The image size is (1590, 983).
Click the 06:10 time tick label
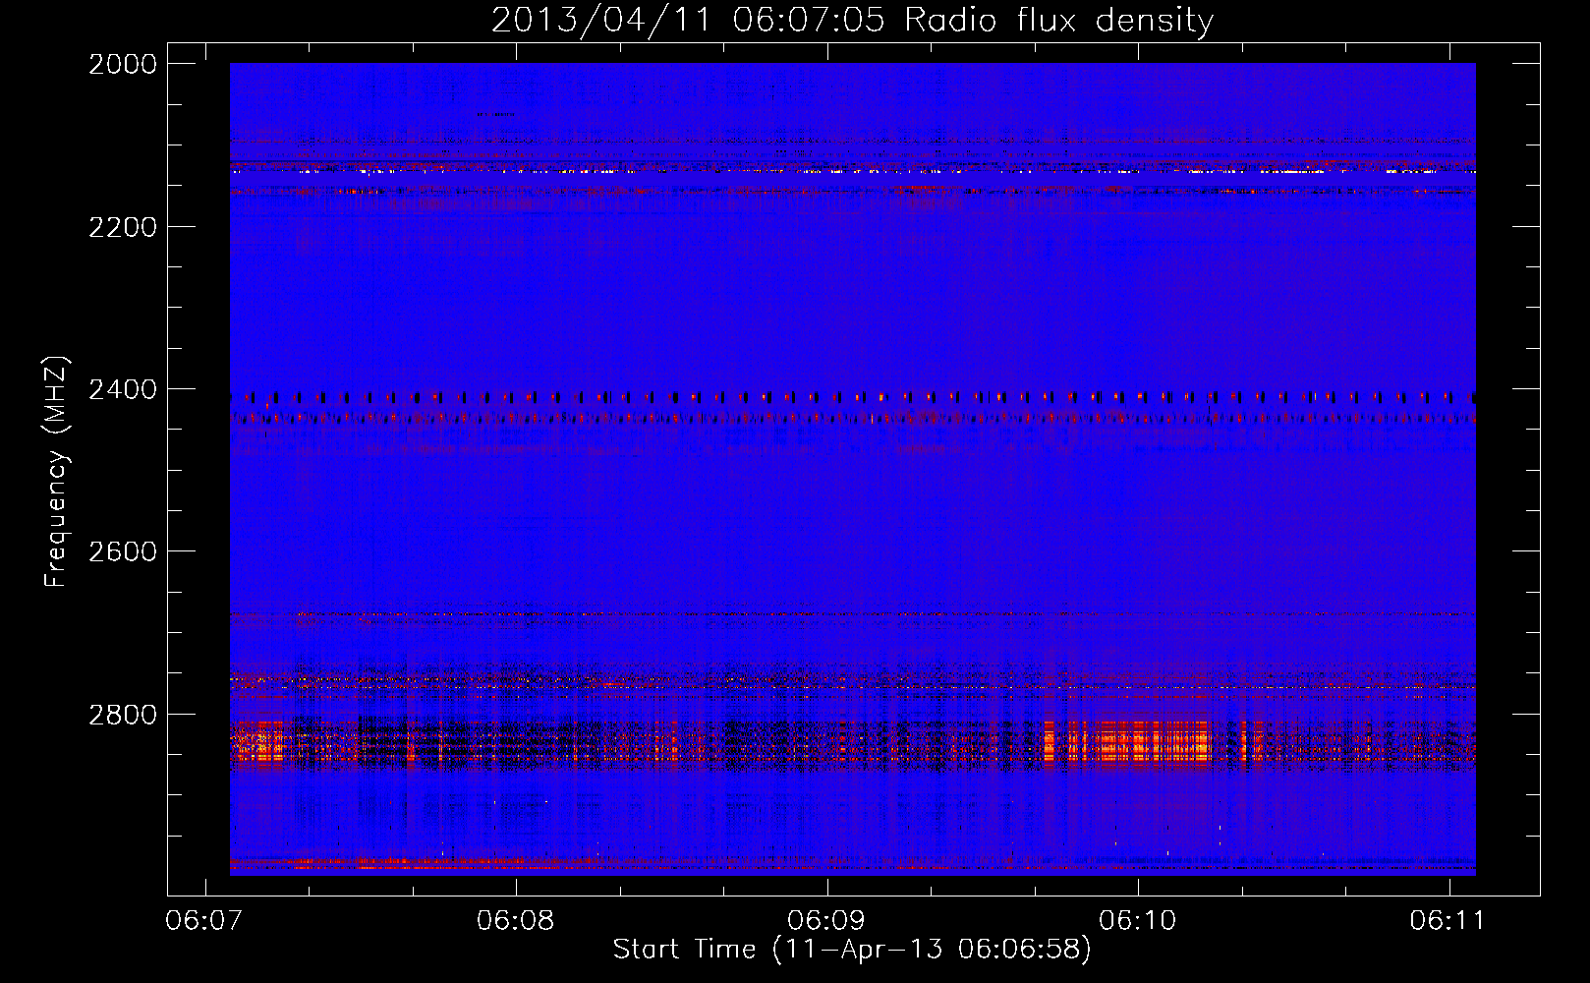(x=1138, y=921)
